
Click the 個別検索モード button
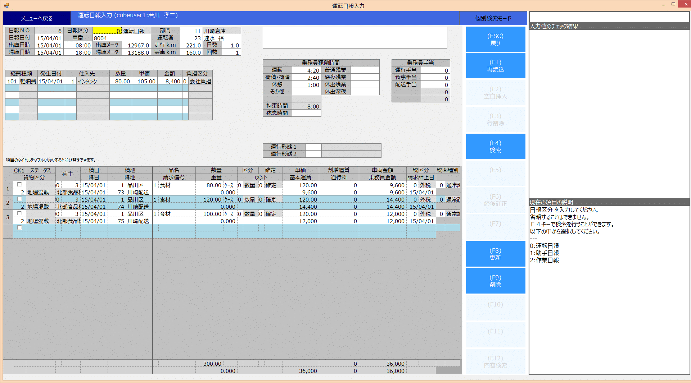click(493, 18)
